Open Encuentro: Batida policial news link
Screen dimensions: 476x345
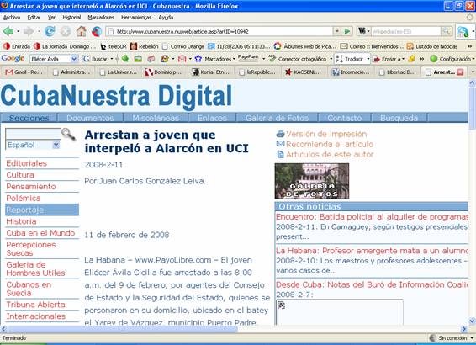coord(372,217)
